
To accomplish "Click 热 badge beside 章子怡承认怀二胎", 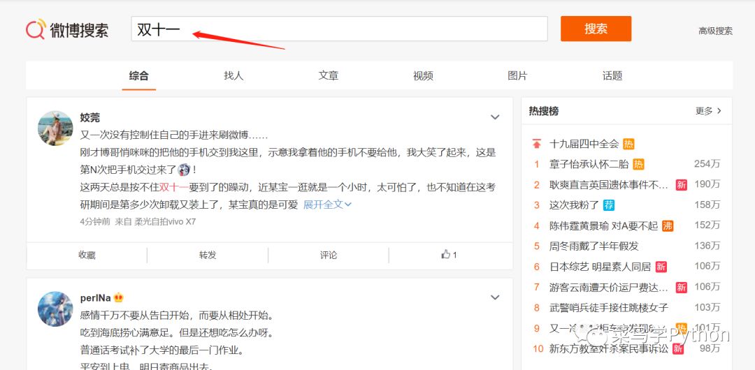I will [x=638, y=164].
